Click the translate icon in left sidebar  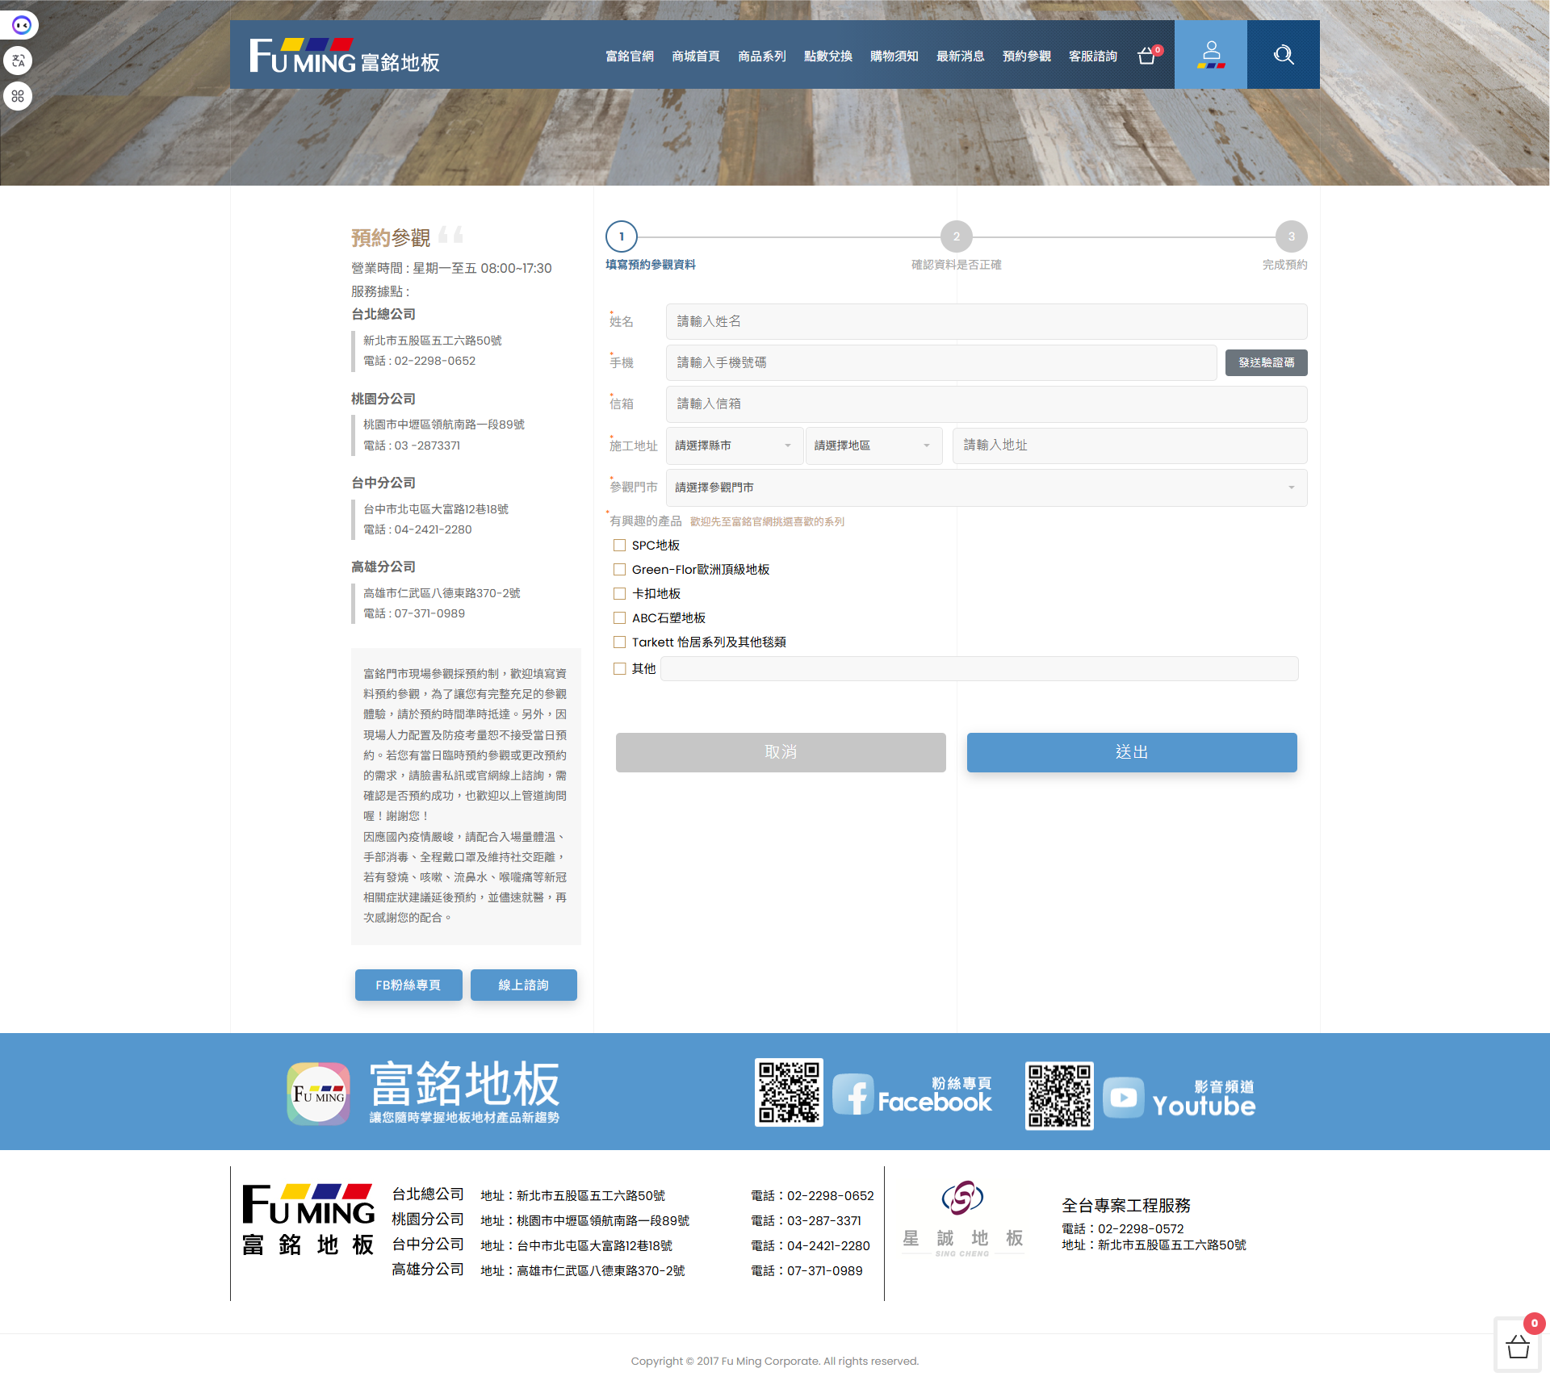(x=19, y=61)
